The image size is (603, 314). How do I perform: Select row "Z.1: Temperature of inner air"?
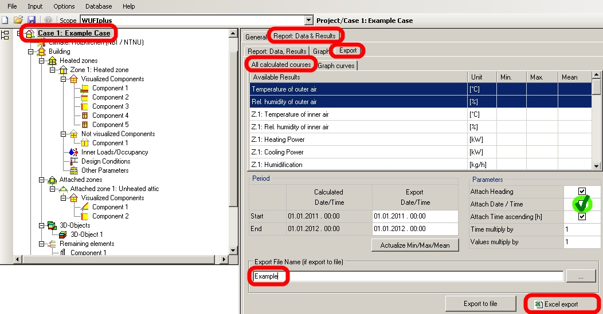(421, 114)
